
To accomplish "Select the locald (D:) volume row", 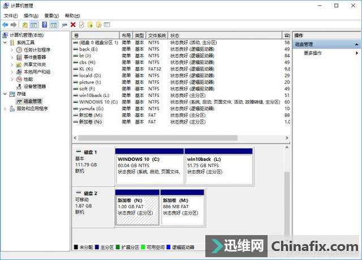I will pyautogui.click(x=181, y=75).
